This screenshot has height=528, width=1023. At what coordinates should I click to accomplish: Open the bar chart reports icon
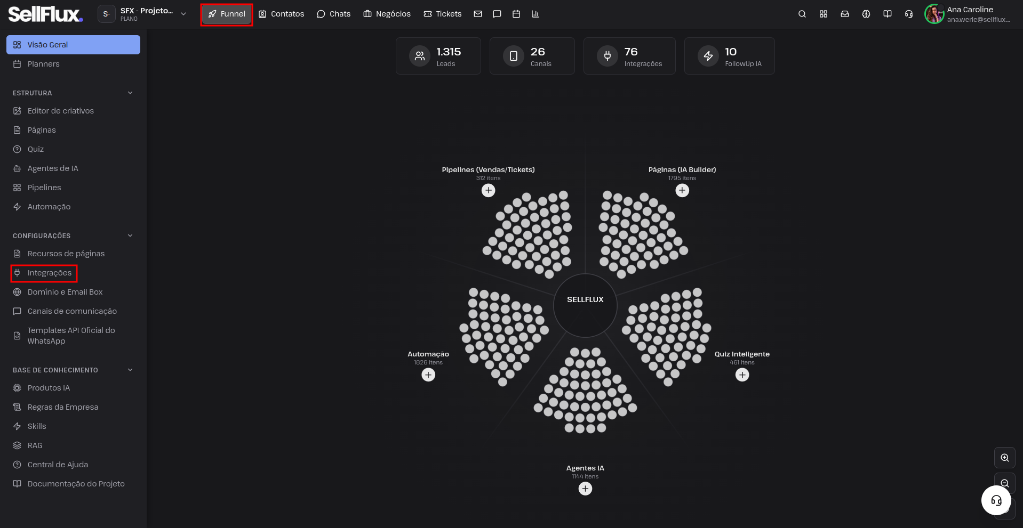(536, 14)
